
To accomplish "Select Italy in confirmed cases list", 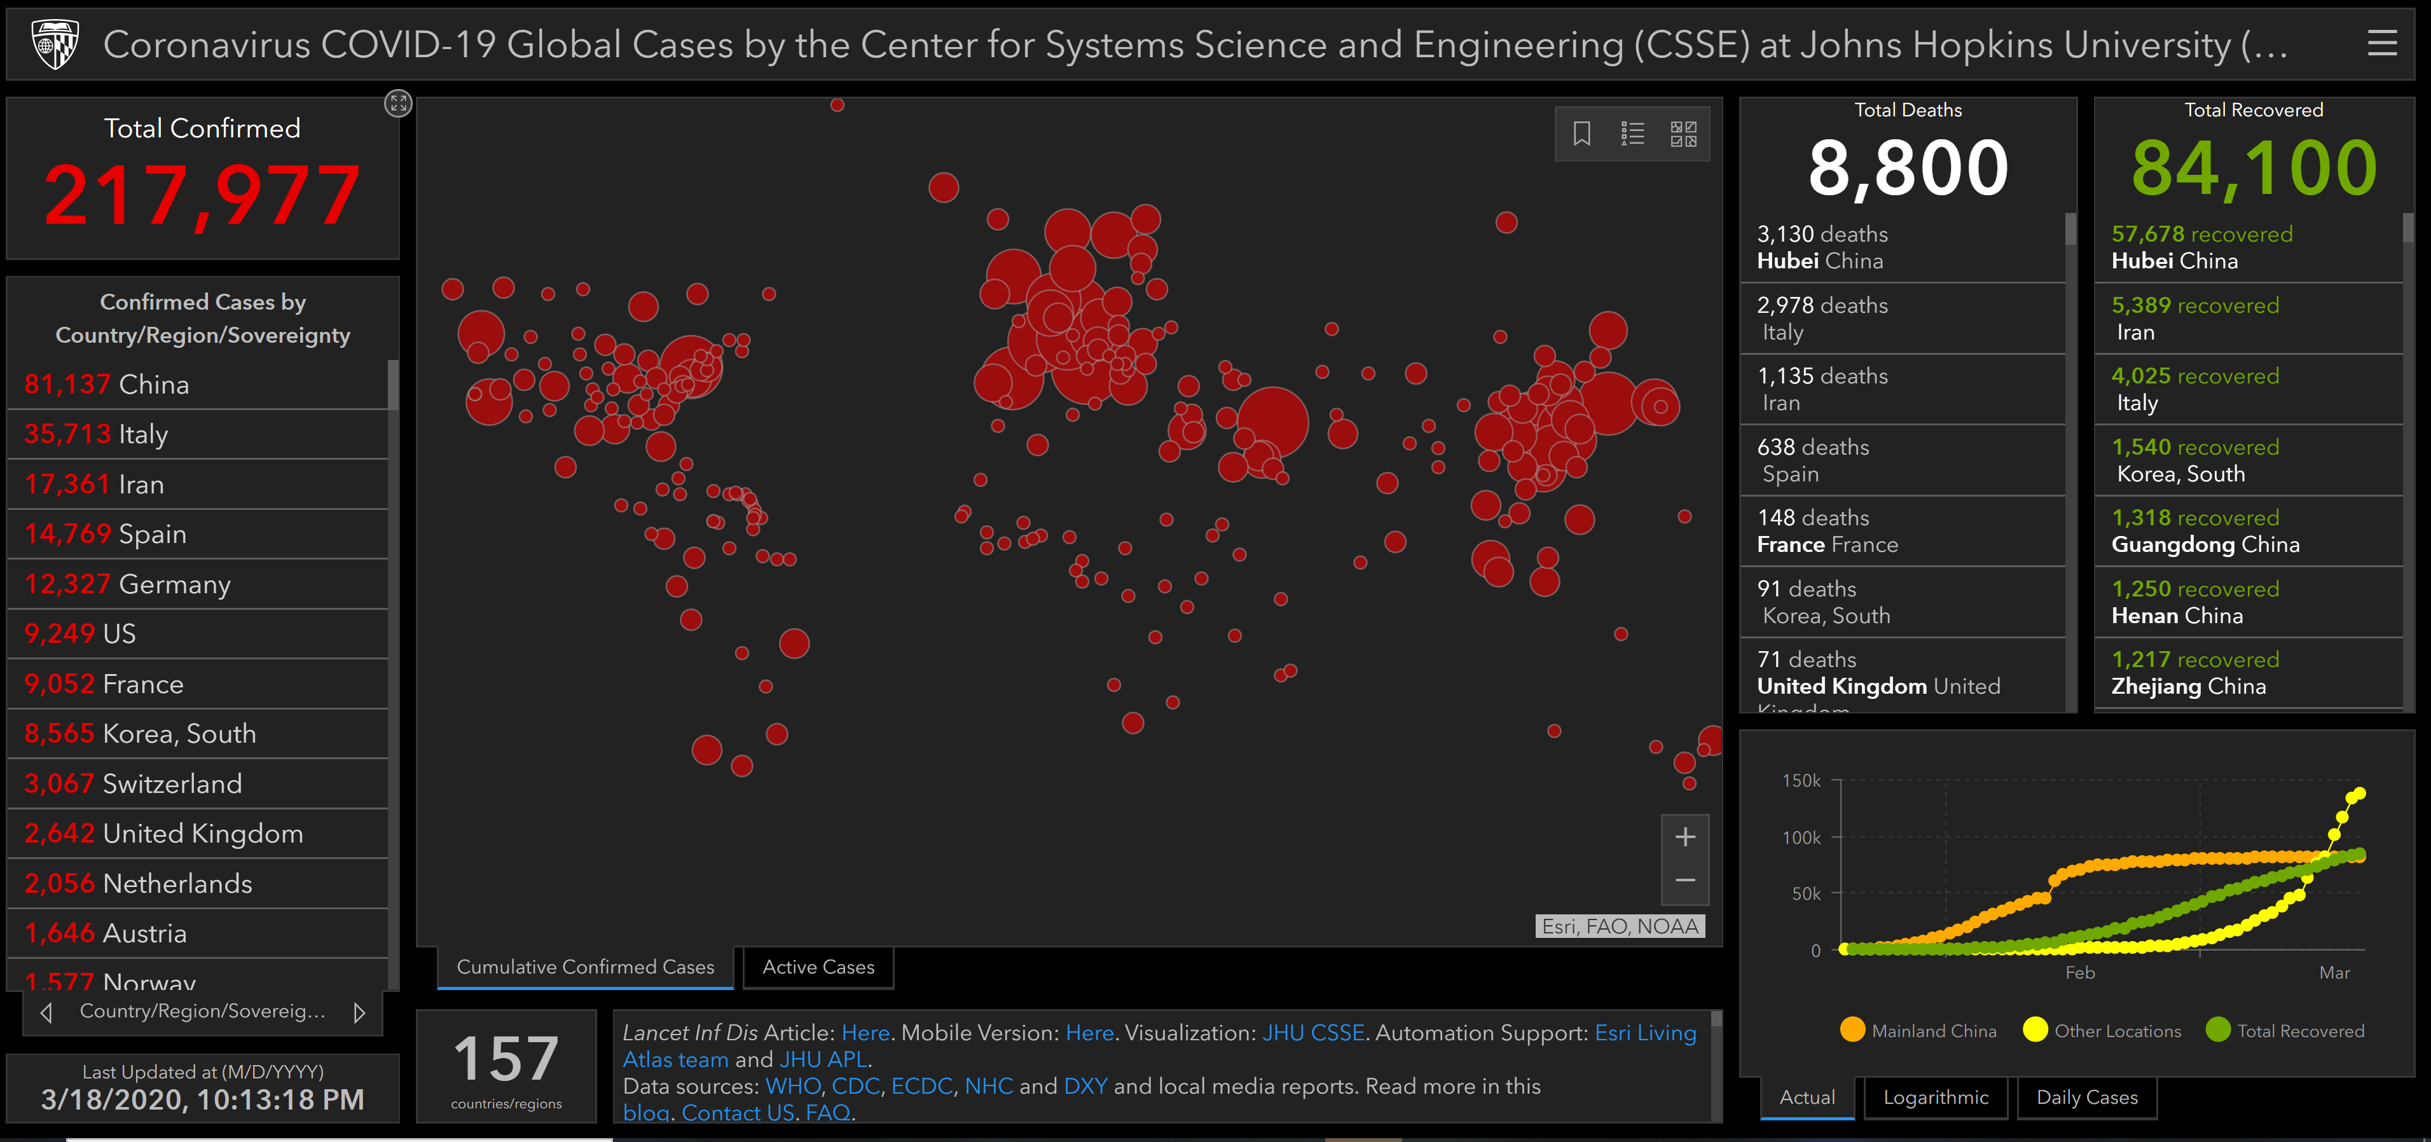I will (142, 434).
